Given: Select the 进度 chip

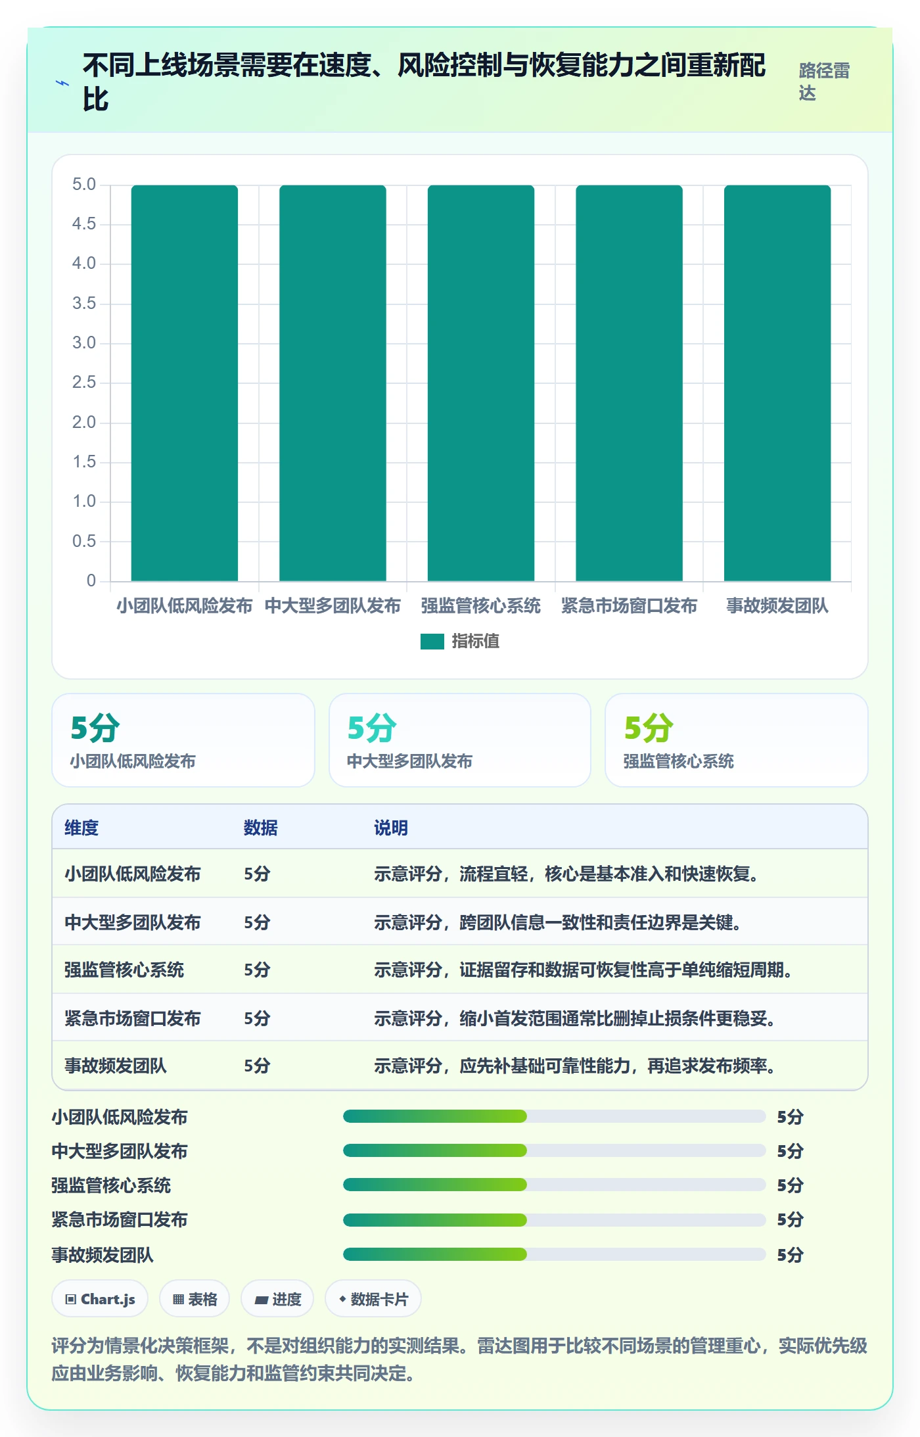Looking at the screenshot, I should coord(277,1298).
